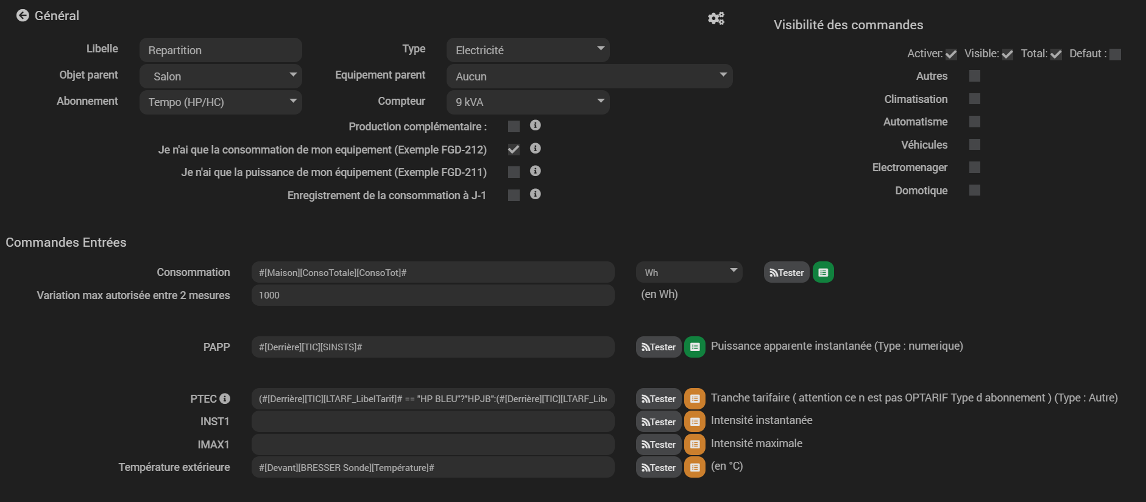Open the Abonnement dropdown showing Tempo

221,102
